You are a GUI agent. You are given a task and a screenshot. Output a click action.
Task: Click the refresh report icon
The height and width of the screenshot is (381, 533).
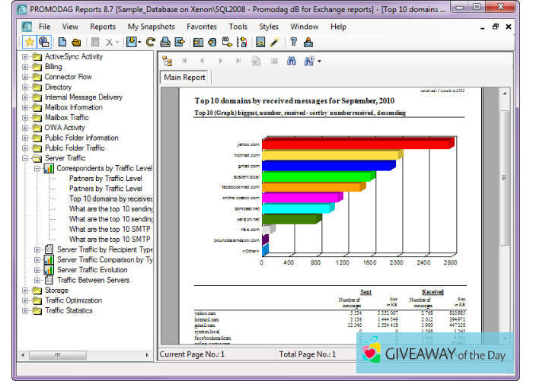point(151,42)
